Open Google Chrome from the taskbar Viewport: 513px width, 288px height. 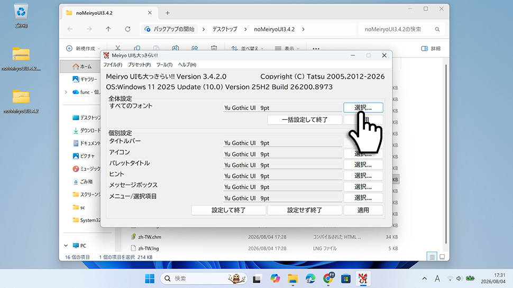click(x=328, y=278)
